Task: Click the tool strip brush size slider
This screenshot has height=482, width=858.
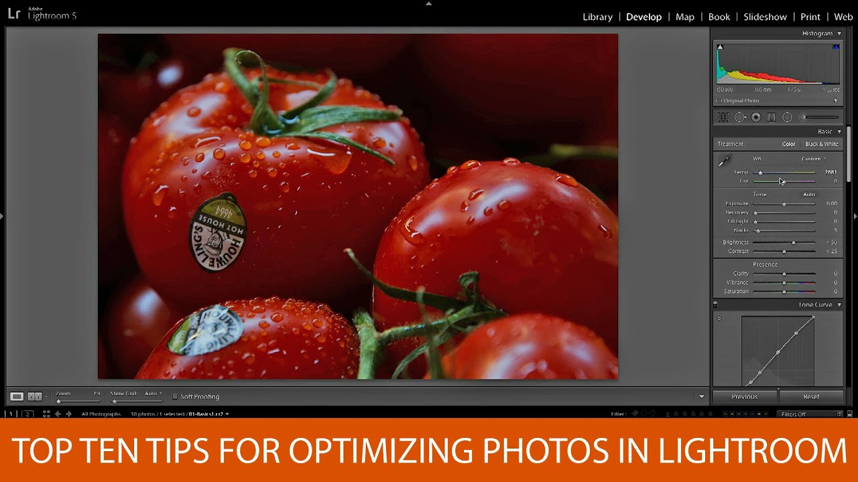Action: pyautogui.click(x=819, y=117)
